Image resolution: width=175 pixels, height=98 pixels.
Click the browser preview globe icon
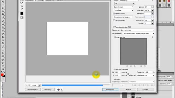coord(58,90)
